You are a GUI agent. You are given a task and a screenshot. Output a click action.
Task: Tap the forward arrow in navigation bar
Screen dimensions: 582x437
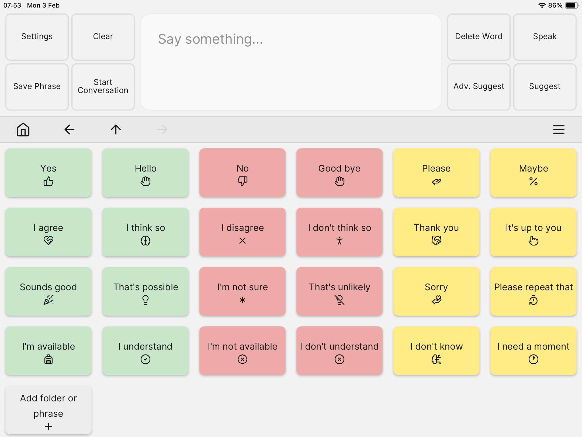pos(162,130)
